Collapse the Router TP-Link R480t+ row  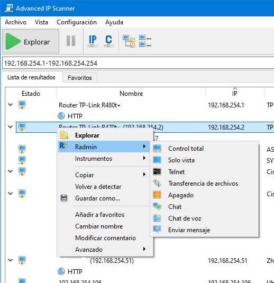tap(11, 105)
